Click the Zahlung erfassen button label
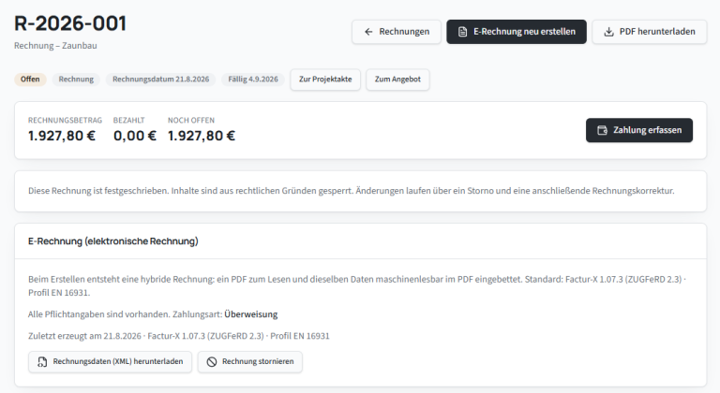 (x=648, y=130)
